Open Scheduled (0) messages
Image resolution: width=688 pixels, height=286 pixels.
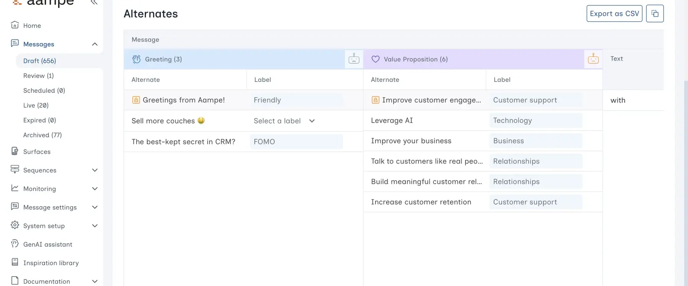(44, 90)
